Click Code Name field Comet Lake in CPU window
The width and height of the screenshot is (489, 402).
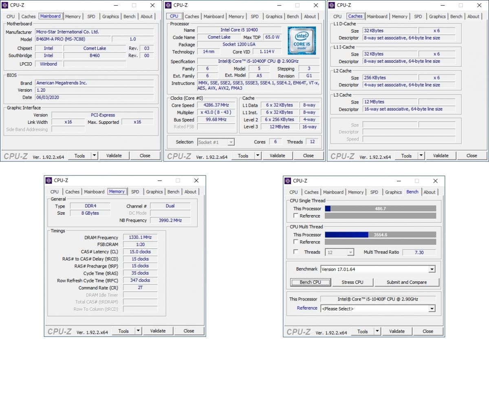pyautogui.click(x=219, y=37)
